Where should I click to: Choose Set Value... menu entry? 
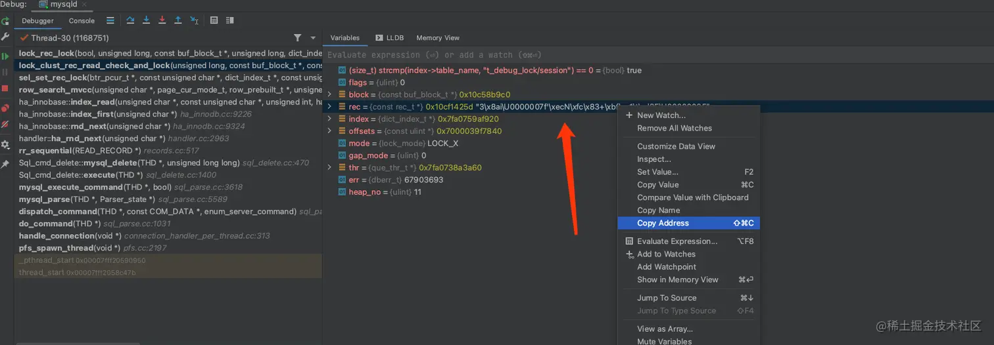tap(689, 172)
